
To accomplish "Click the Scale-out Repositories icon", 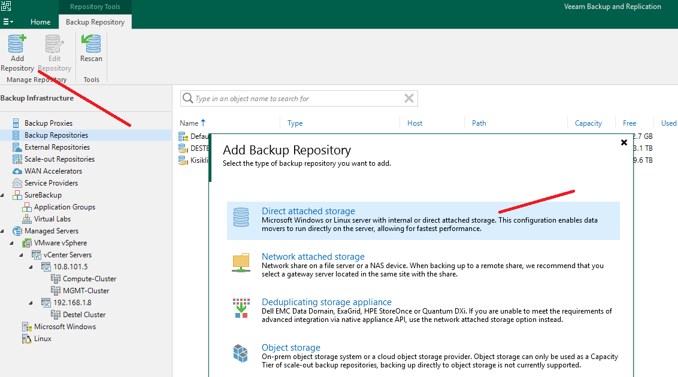I will pos(17,159).
